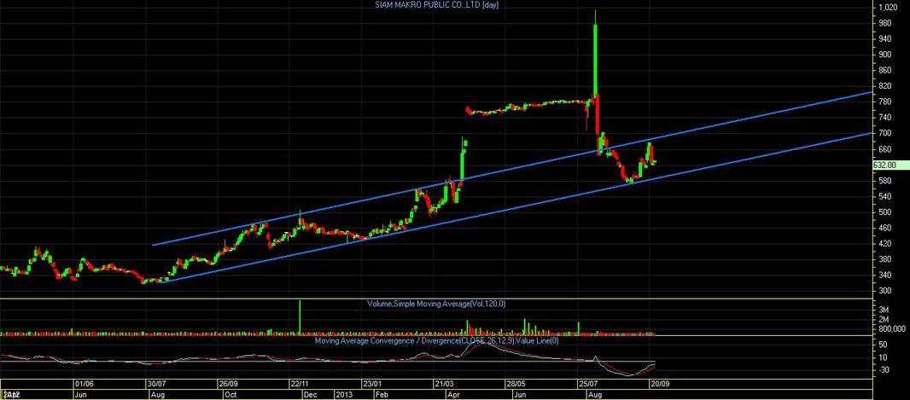The image size is (910, 400).
Task: Click the 28/05 date label
Action: [516, 384]
